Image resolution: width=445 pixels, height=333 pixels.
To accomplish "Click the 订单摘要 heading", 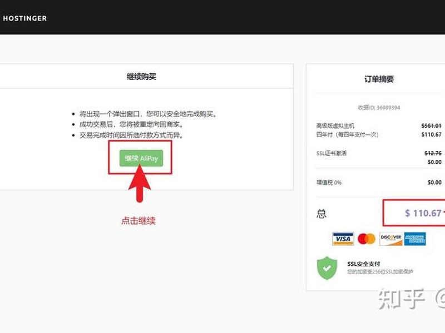I will click(x=379, y=79).
